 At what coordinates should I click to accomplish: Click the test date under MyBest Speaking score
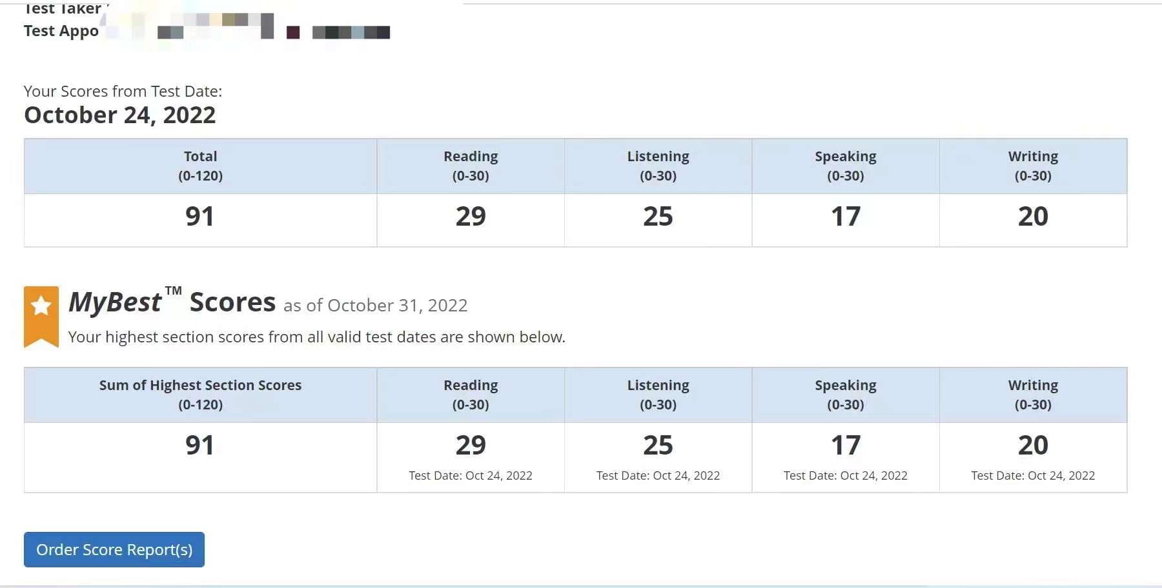coord(845,475)
